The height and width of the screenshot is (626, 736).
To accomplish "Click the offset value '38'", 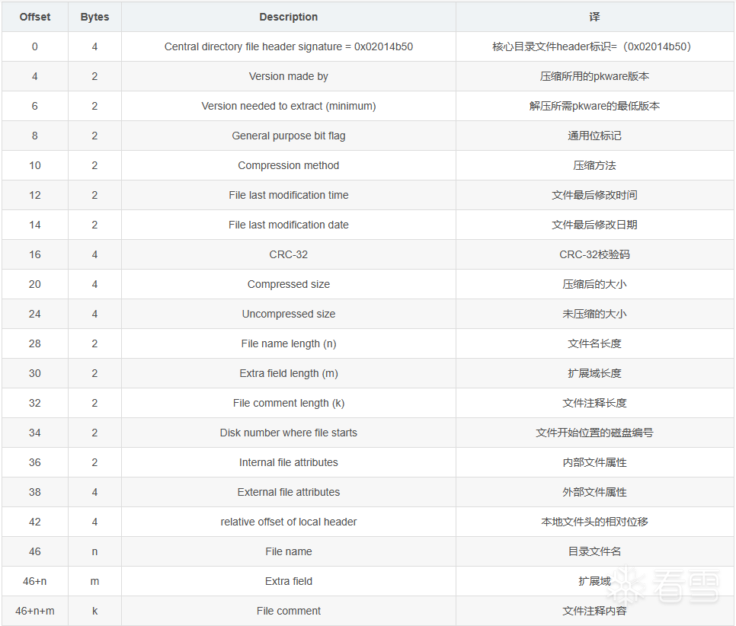I will [35, 492].
